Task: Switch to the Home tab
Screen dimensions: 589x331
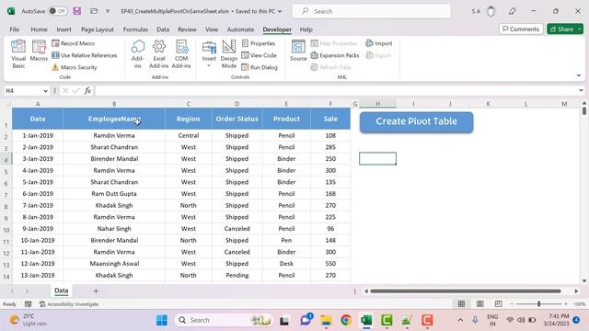Action: pos(39,29)
